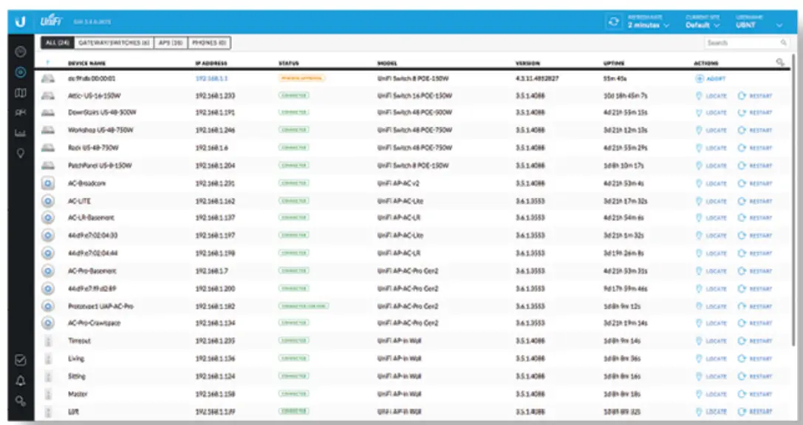Click the in-wall icon for Living
Image resolution: width=803 pixels, height=425 pixels.
(48, 359)
